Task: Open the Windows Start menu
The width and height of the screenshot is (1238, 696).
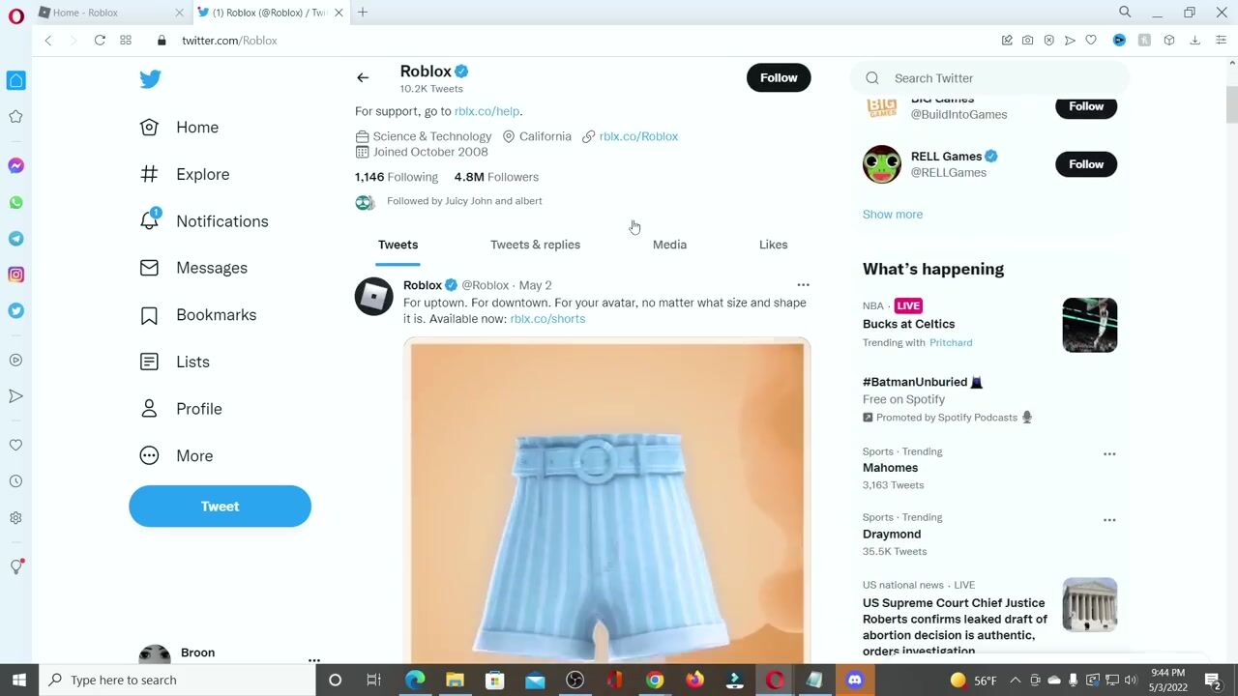Action: coord(19,681)
